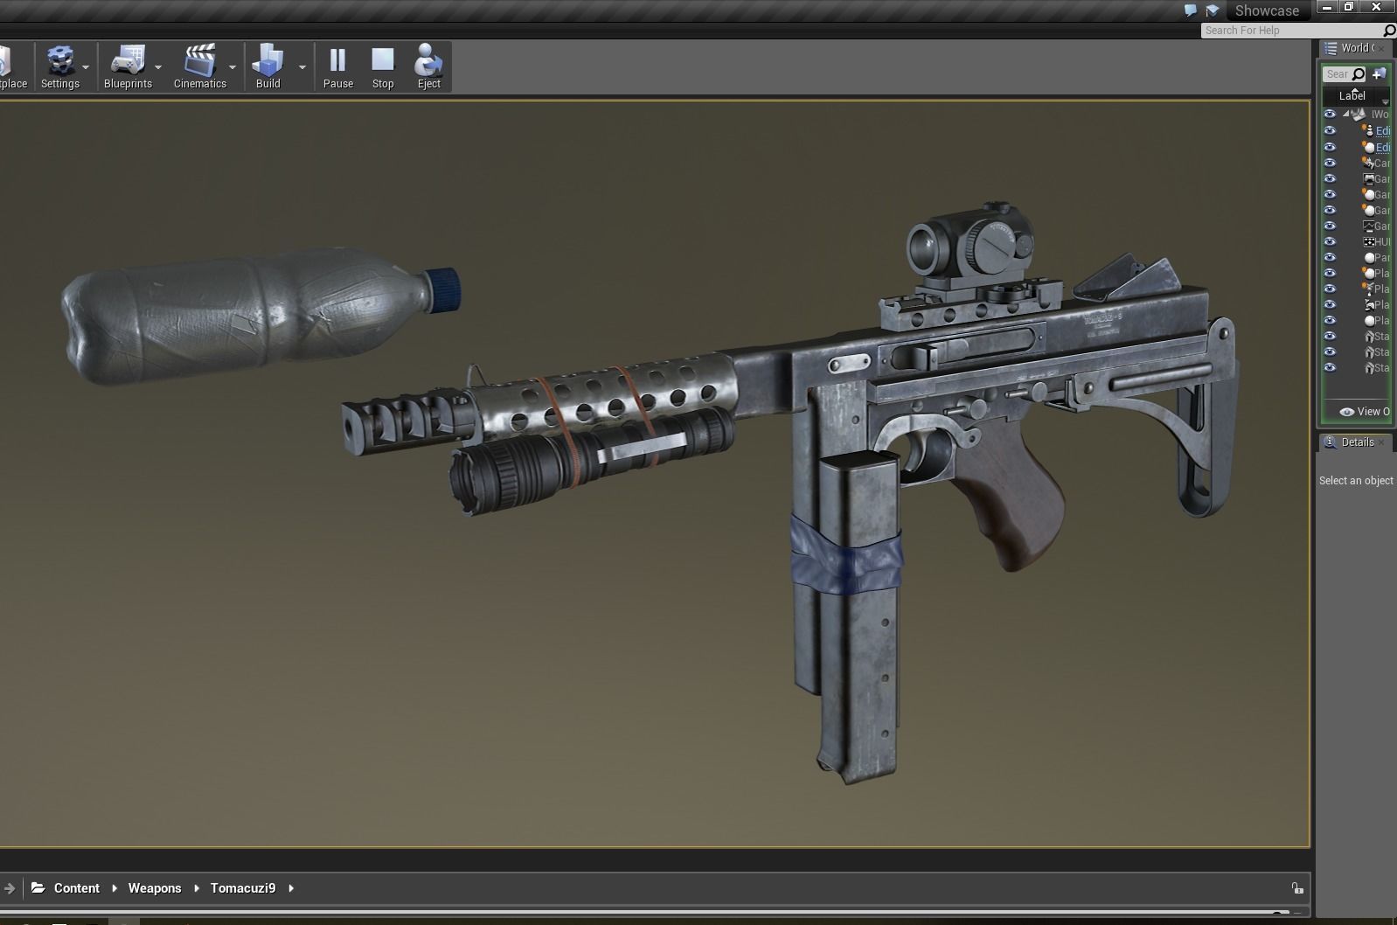Screen dimensions: 1397x925
Task: Click the add folder icon in World Outliner
Action: coord(1380,73)
